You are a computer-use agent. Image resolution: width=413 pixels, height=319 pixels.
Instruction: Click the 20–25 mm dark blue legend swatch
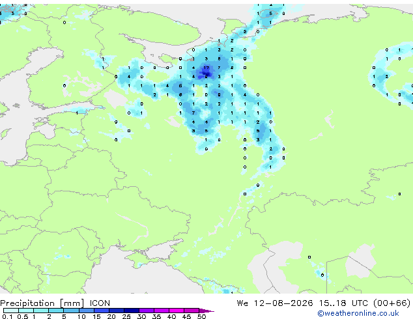coord(117,311)
